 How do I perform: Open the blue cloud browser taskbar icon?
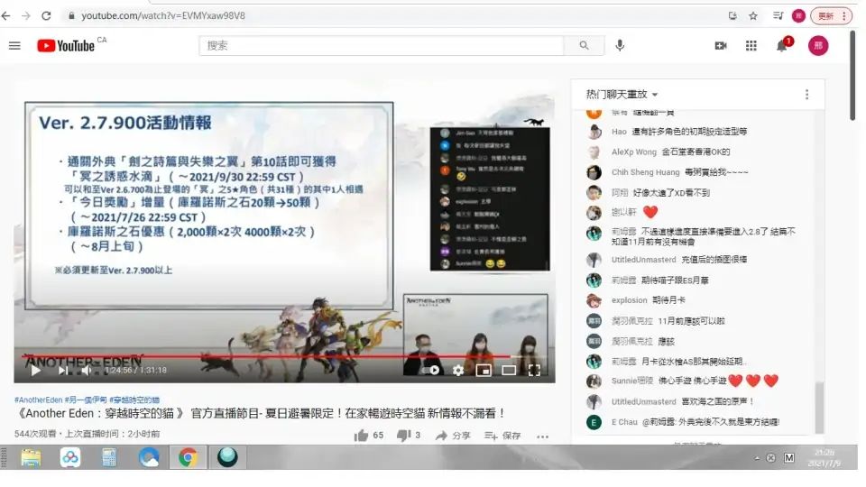point(149,458)
